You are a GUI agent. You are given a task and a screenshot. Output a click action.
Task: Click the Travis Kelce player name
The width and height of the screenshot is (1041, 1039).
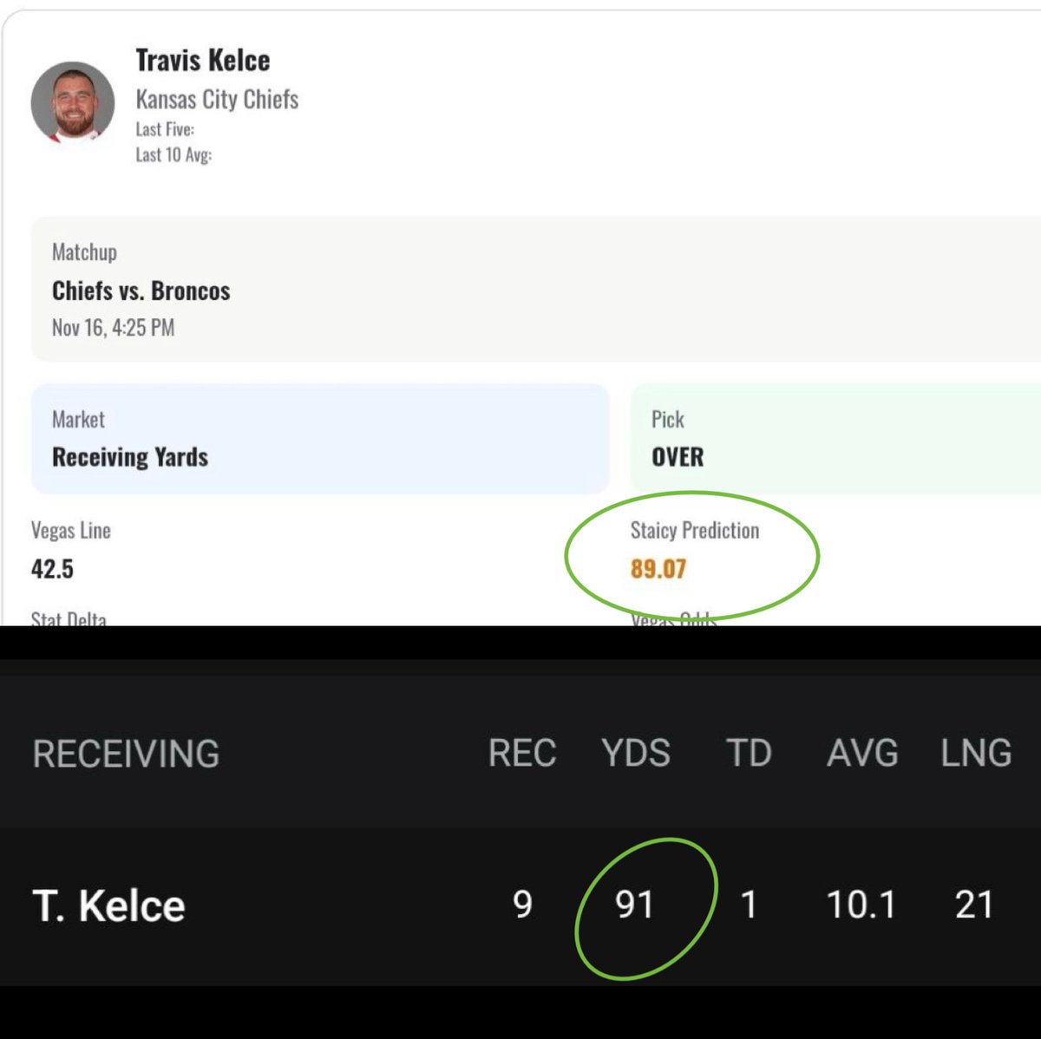(202, 60)
